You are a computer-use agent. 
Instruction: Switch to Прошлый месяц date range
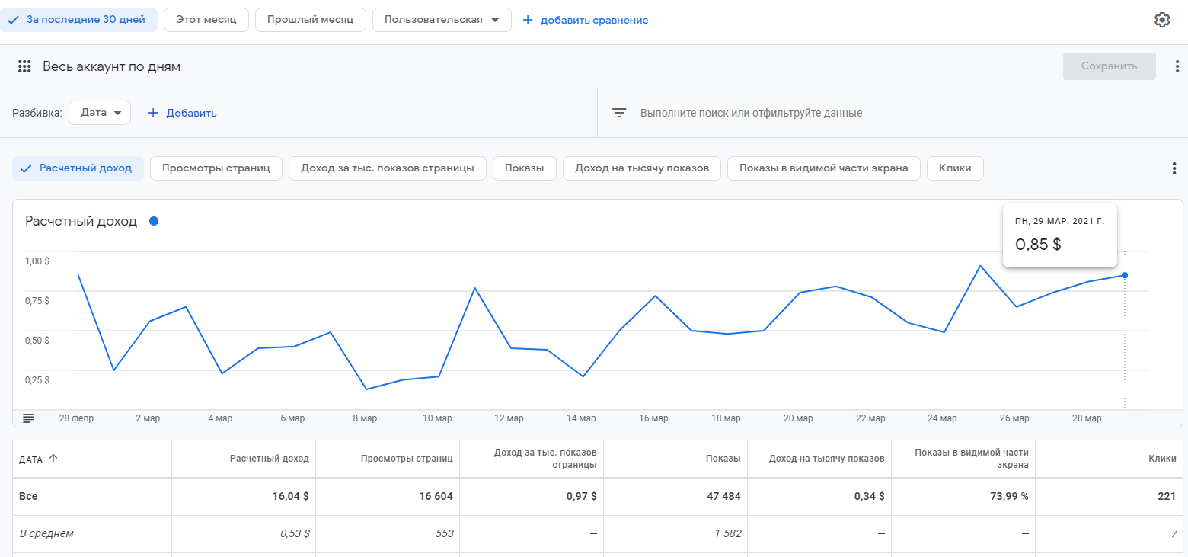click(x=310, y=20)
